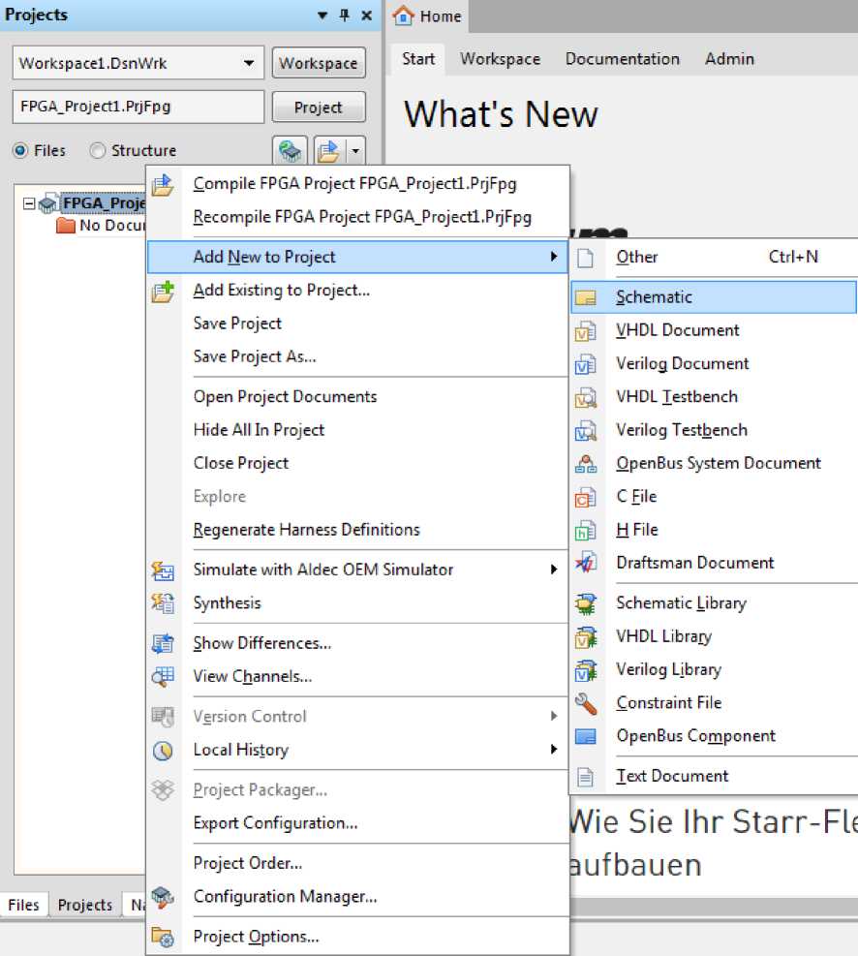858x956 pixels.
Task: Pin the Projects panel with pushpin
Action: [x=344, y=15]
